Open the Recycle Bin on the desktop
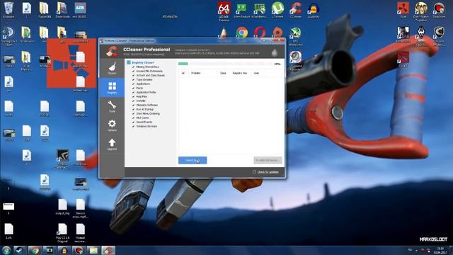453x255 pixels. click(8, 10)
